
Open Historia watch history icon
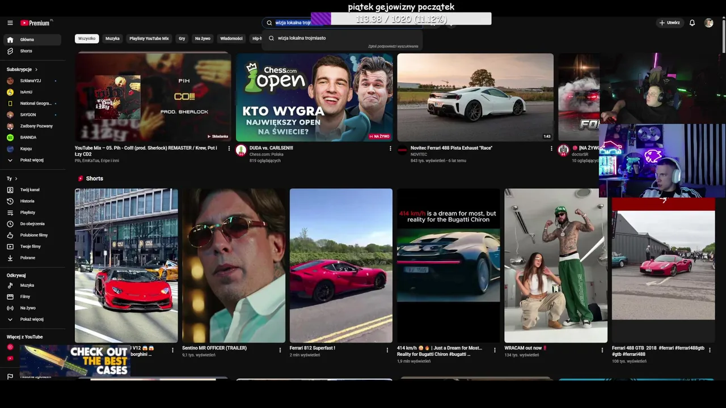point(10,201)
